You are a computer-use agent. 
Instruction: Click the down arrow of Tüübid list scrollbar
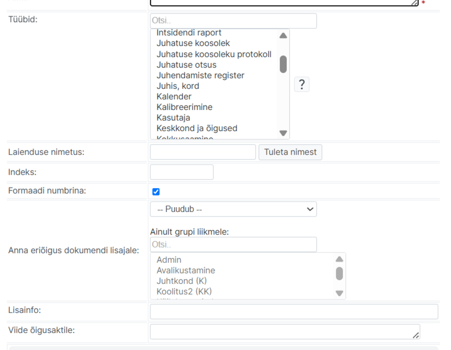pos(283,133)
